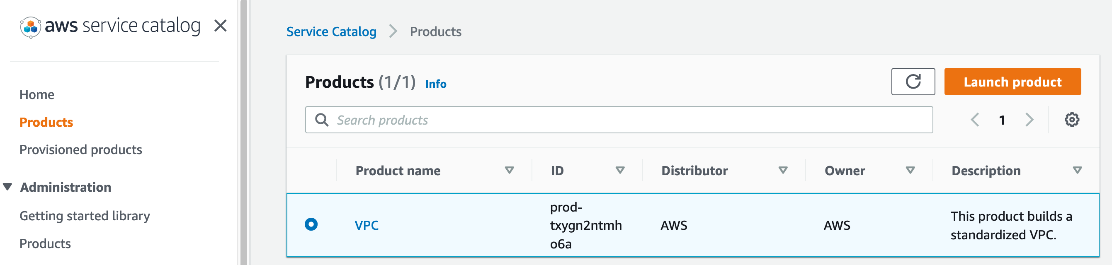
Task: Click page number 1
Action: click(1001, 120)
